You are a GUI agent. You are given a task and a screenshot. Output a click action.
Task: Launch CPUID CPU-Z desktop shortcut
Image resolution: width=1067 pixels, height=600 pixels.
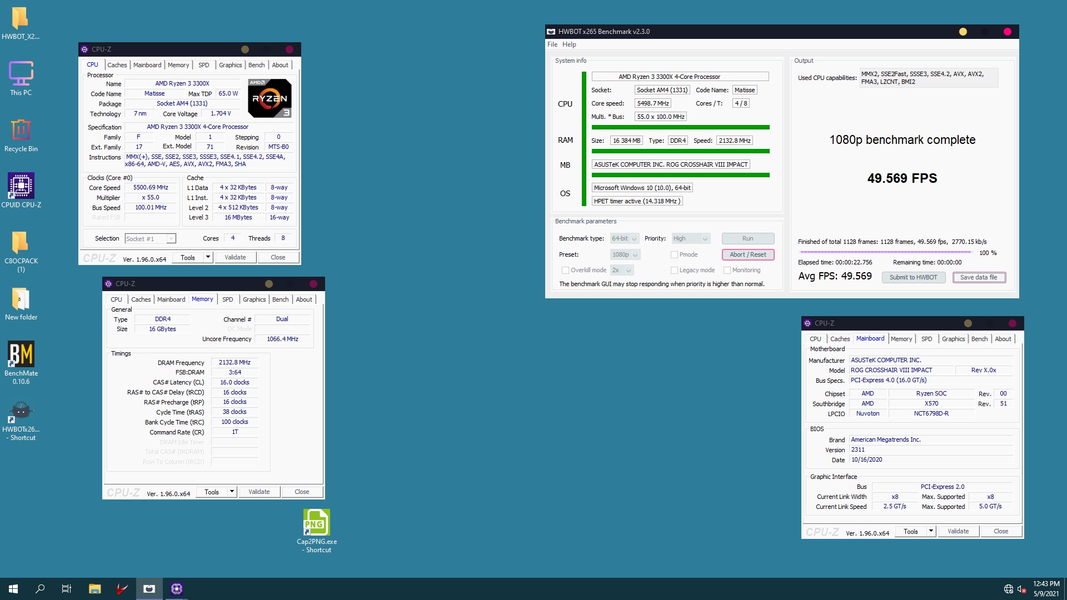click(x=21, y=191)
